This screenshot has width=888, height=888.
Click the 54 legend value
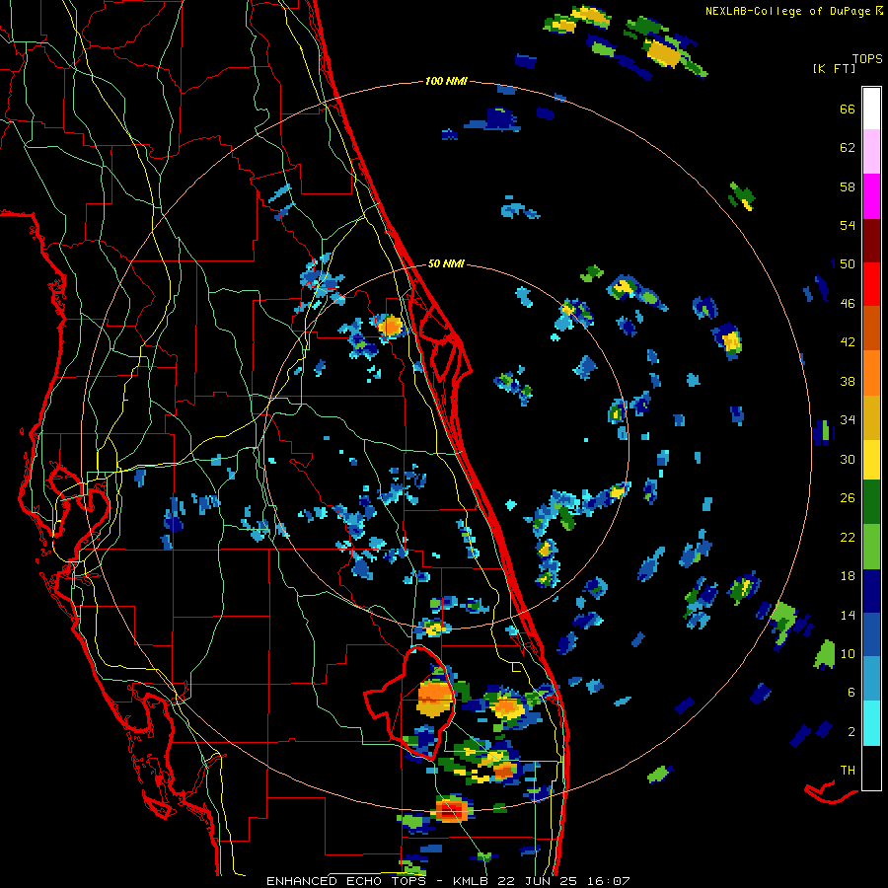point(848,226)
